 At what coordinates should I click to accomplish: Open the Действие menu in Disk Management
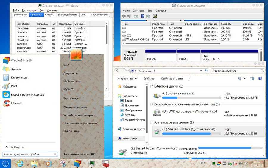click(x=138, y=10)
